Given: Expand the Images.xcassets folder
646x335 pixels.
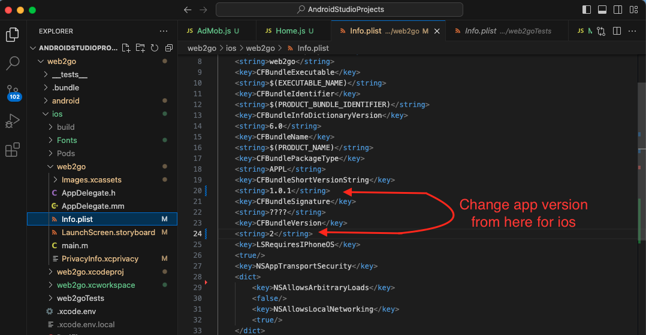Looking at the screenshot, I should 91,179.
